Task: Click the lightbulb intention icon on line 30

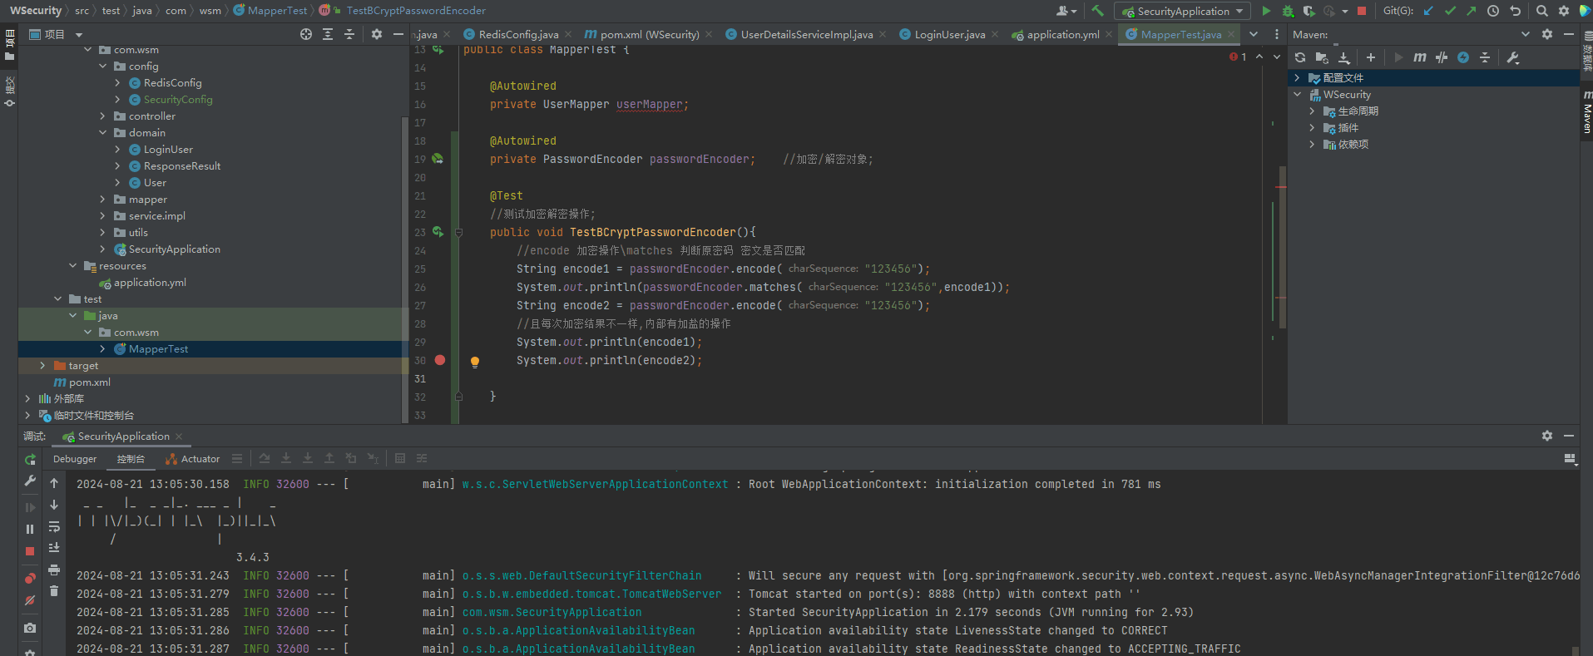Action: click(x=475, y=362)
